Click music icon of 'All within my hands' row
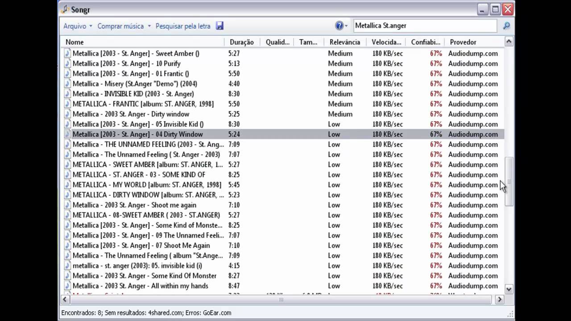 pos(67,286)
